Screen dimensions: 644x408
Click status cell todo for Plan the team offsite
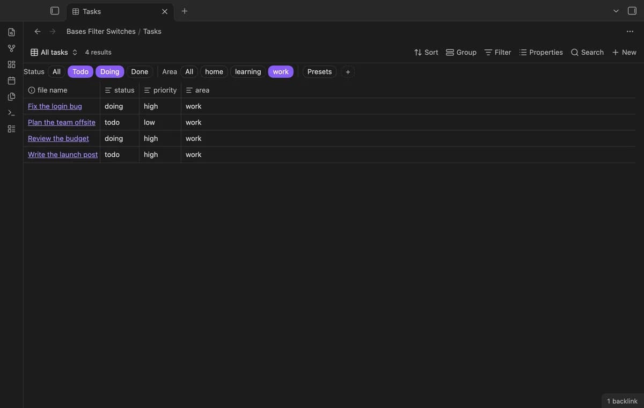(x=120, y=122)
